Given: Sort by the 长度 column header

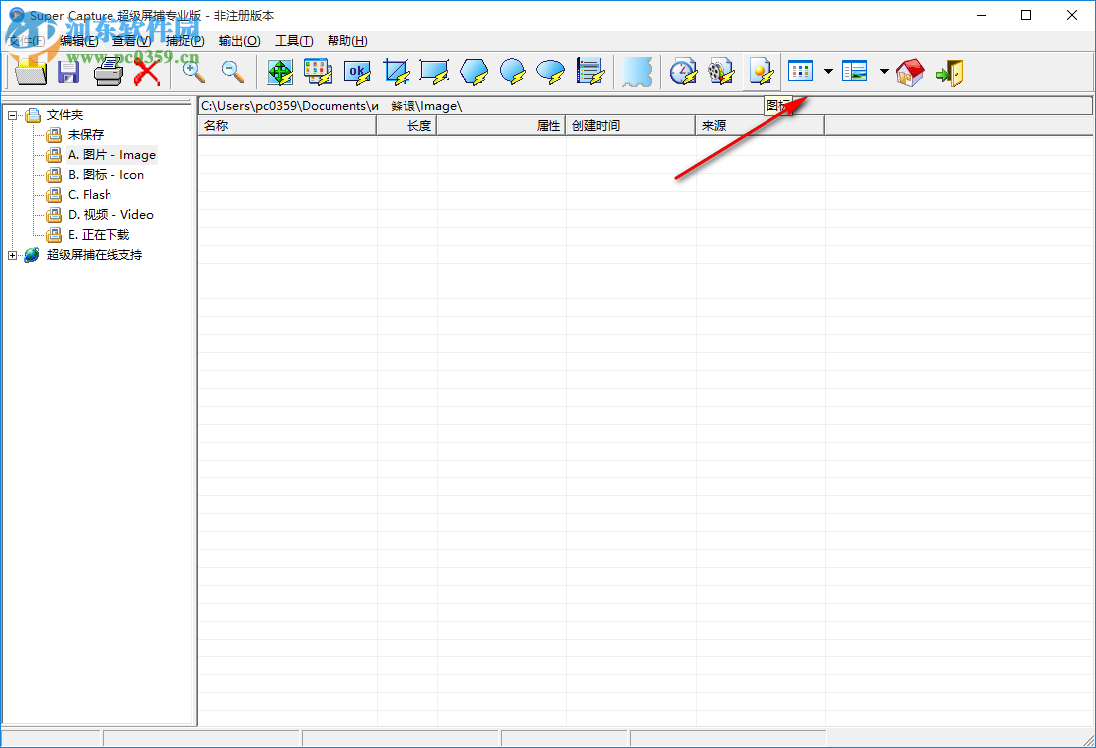Looking at the screenshot, I should [x=407, y=125].
